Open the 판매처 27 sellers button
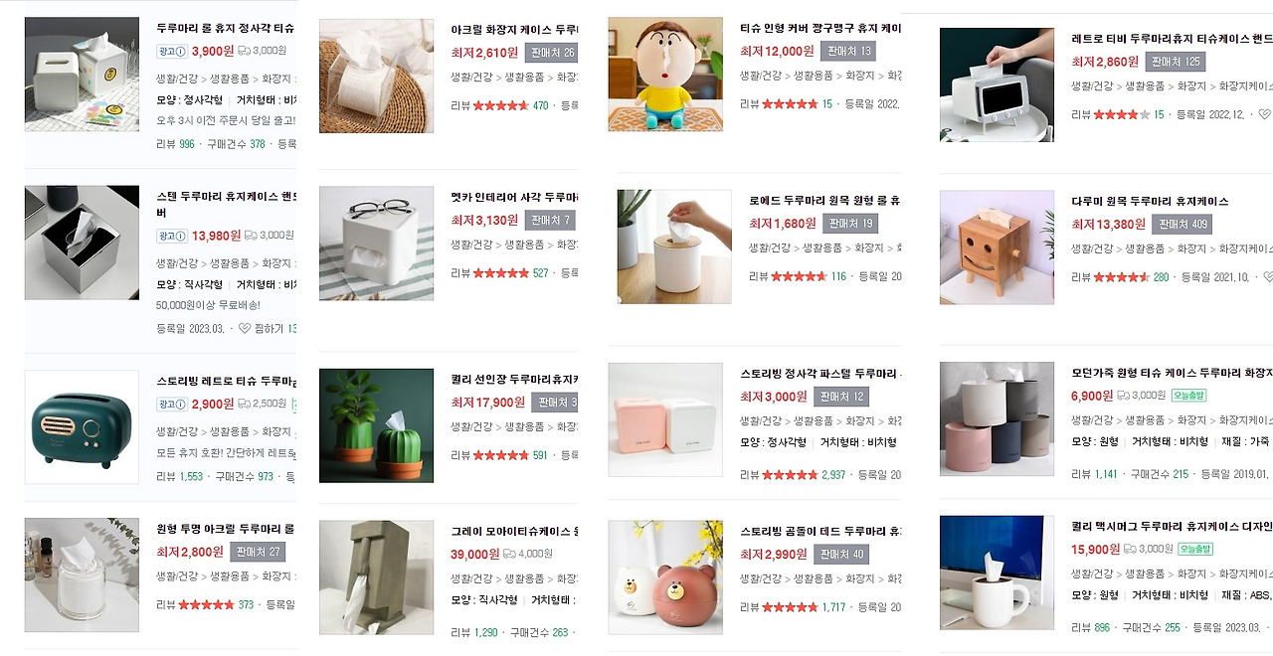This screenshot has width=1273, height=656. click(x=259, y=552)
